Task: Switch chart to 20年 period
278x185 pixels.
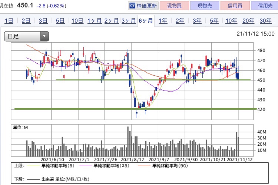Action: point(248,21)
